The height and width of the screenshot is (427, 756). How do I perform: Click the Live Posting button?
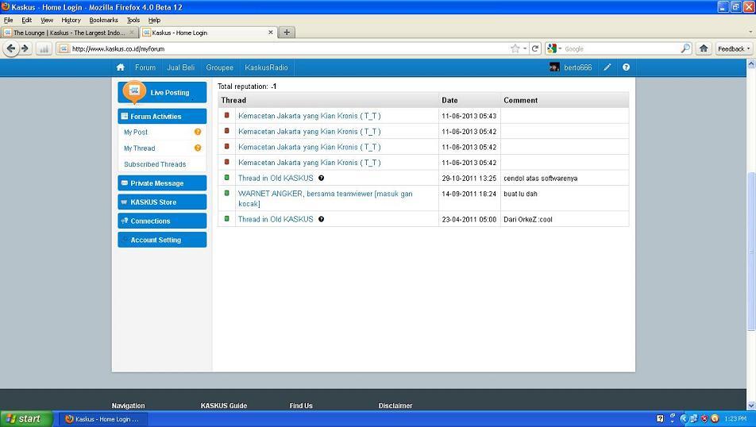coord(162,92)
